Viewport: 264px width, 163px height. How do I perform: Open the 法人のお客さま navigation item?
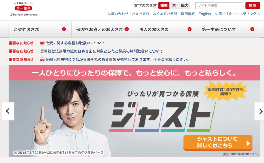(x=165, y=29)
